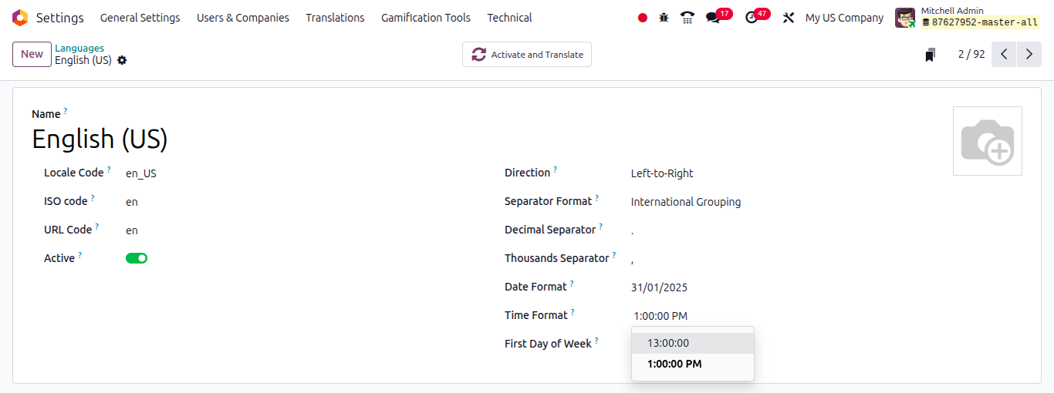This screenshot has width=1054, height=393.
Task: Click the bookmark icon near the pager
Action: [931, 55]
